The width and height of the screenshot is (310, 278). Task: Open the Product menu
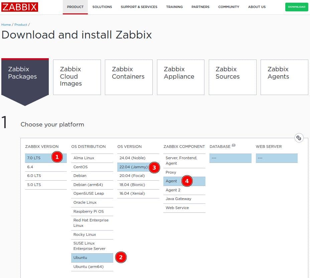click(x=75, y=7)
